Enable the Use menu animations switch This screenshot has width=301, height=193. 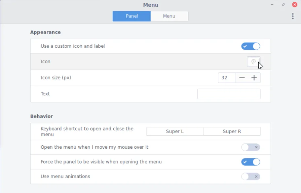[251, 177]
